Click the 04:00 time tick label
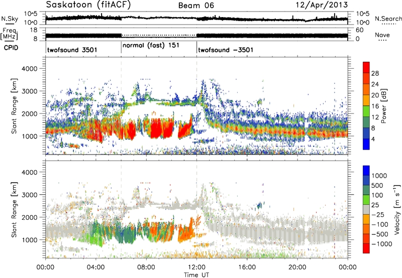 click(95, 267)
